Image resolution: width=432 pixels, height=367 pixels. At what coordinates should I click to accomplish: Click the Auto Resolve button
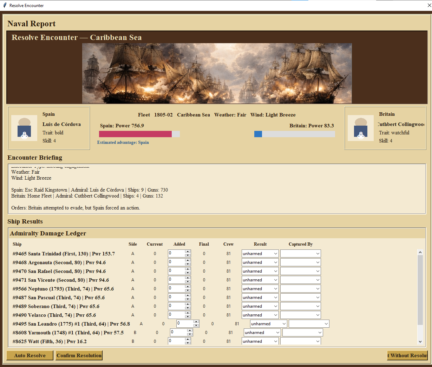pos(30,355)
